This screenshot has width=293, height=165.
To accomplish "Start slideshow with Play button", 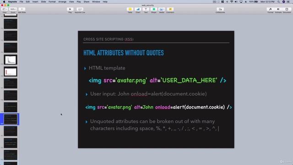I will pyautogui.click(x=70, y=9).
